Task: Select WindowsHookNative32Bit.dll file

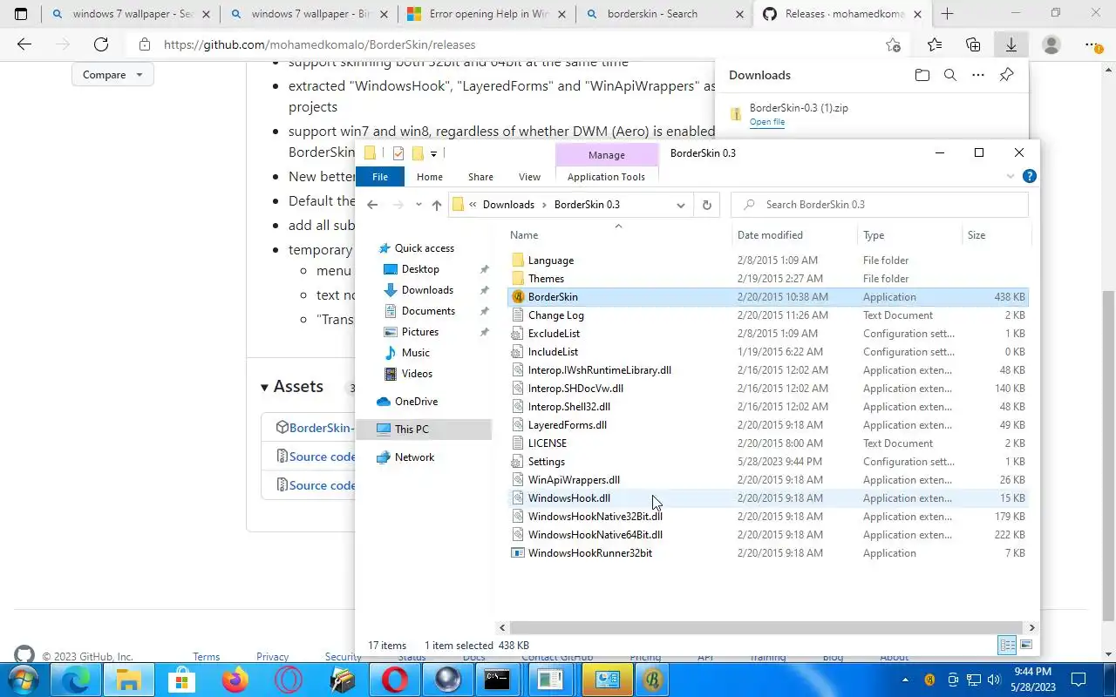Action: click(767, 517)
